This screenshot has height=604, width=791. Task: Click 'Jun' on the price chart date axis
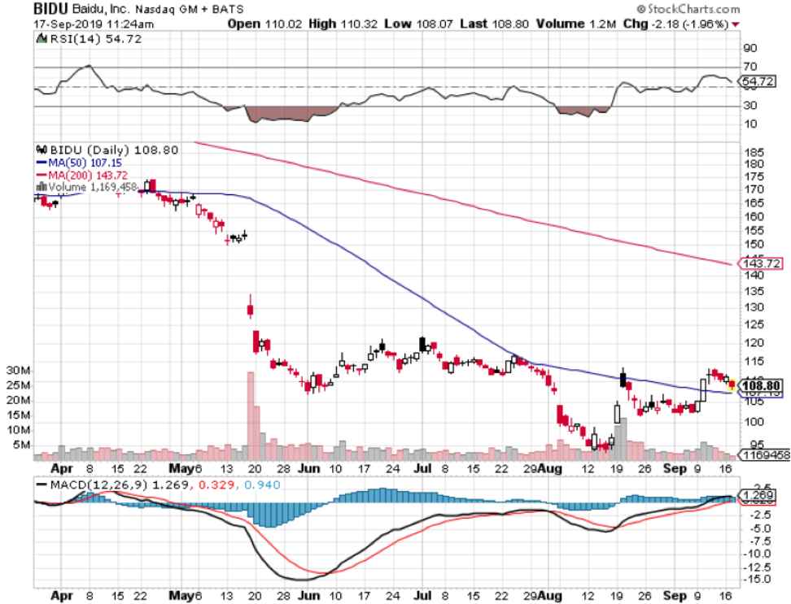[308, 468]
